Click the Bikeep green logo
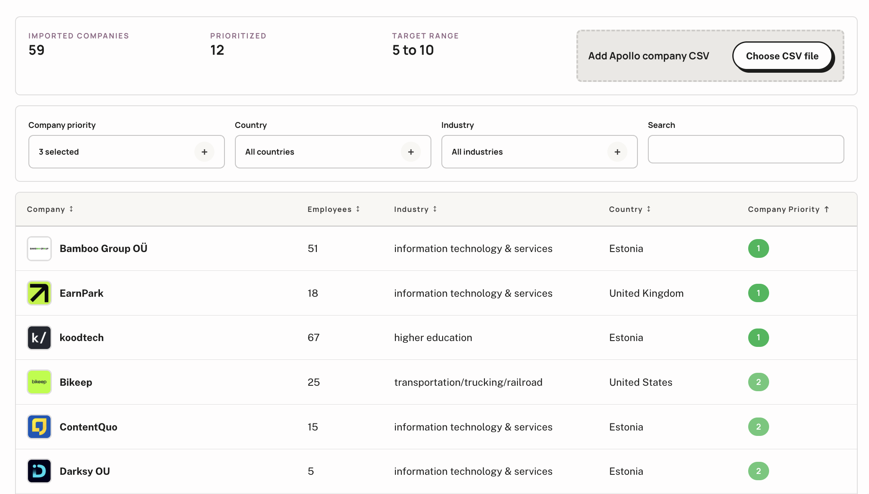 39,382
